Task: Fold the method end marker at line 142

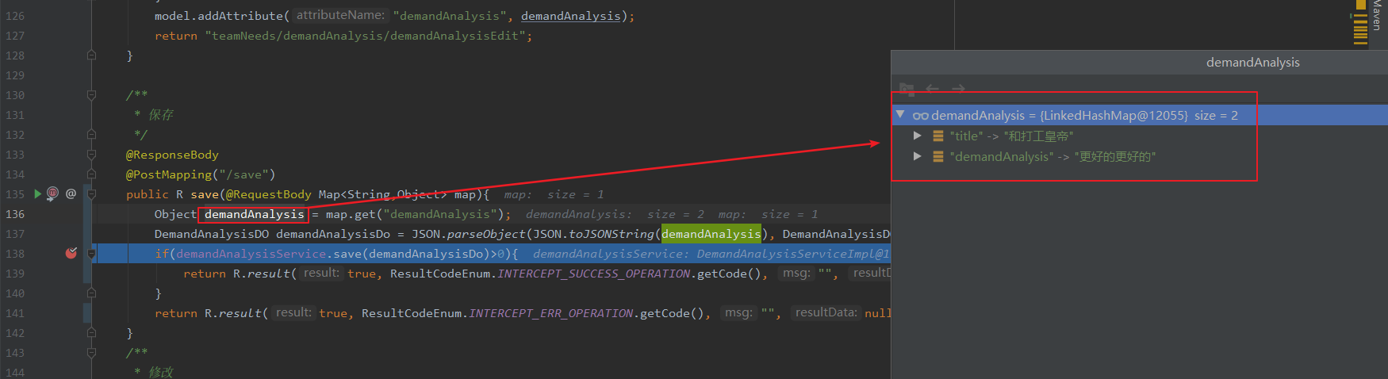Action: 91,333
